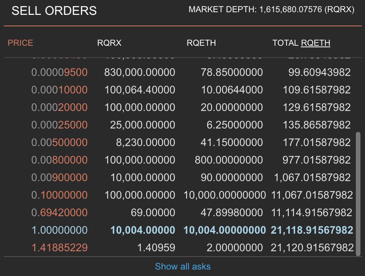Click the 830,000.00000 RQRX amount
Screen dimensions: 365x276
click(x=140, y=72)
